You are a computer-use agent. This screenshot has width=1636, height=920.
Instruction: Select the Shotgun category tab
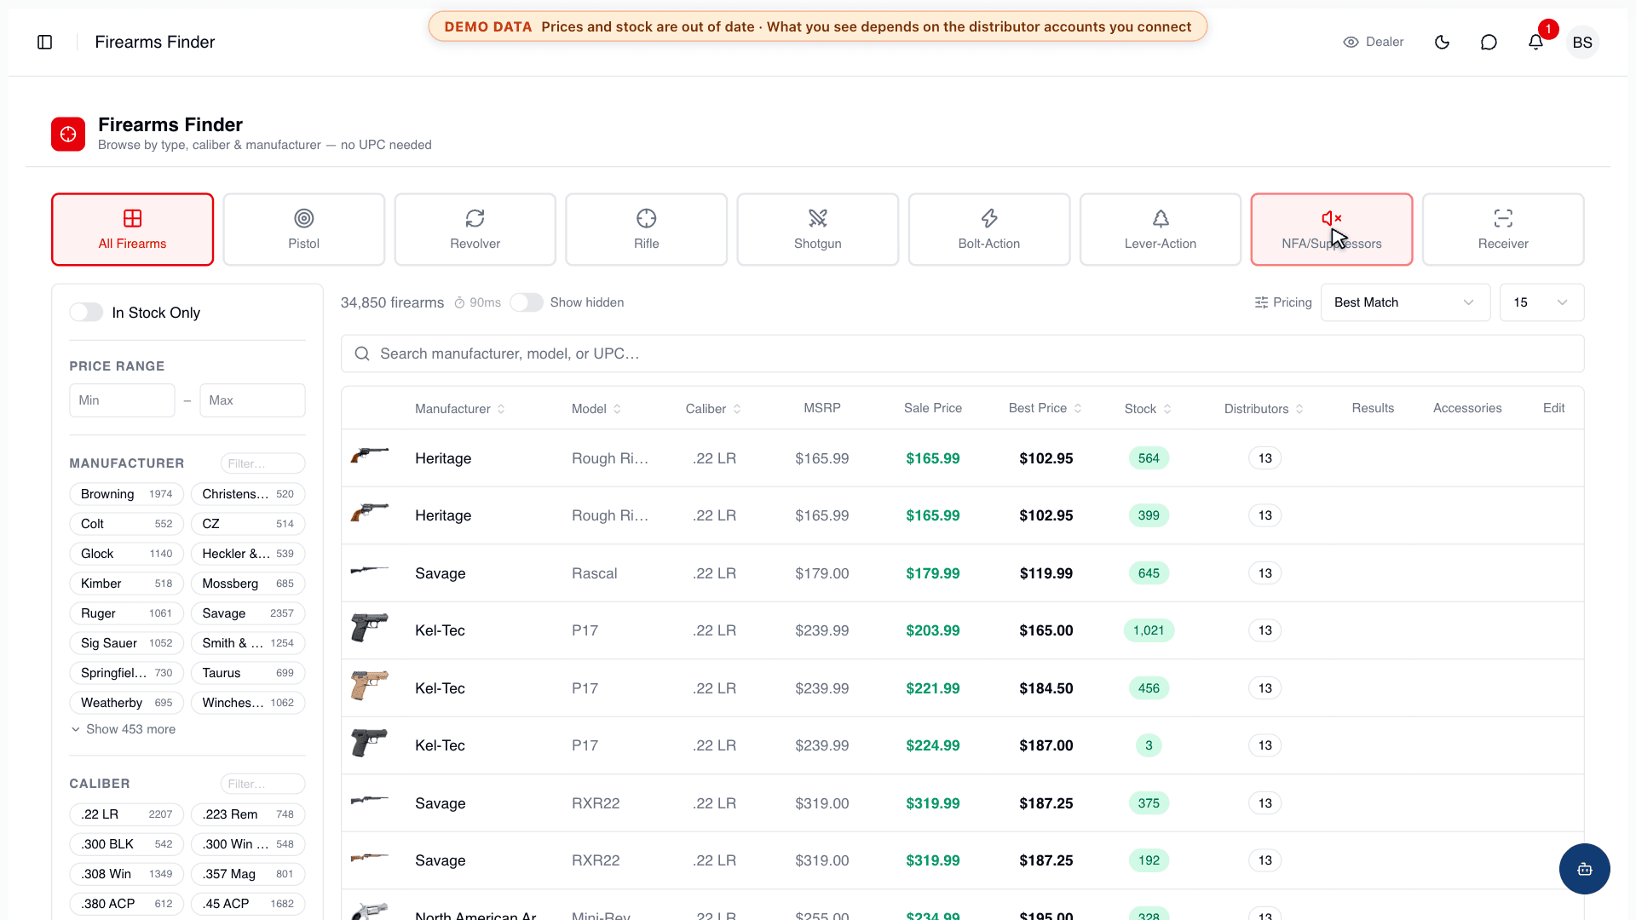(x=818, y=229)
